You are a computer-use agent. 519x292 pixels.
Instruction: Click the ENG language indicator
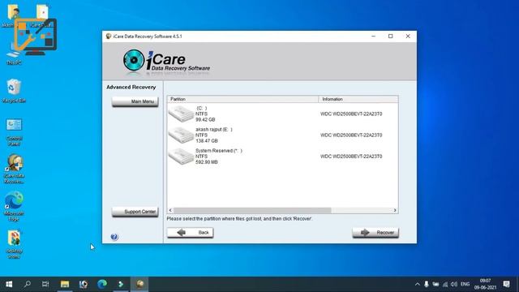click(465, 284)
